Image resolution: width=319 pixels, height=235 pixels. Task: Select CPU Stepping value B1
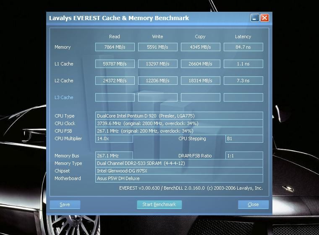(244, 138)
